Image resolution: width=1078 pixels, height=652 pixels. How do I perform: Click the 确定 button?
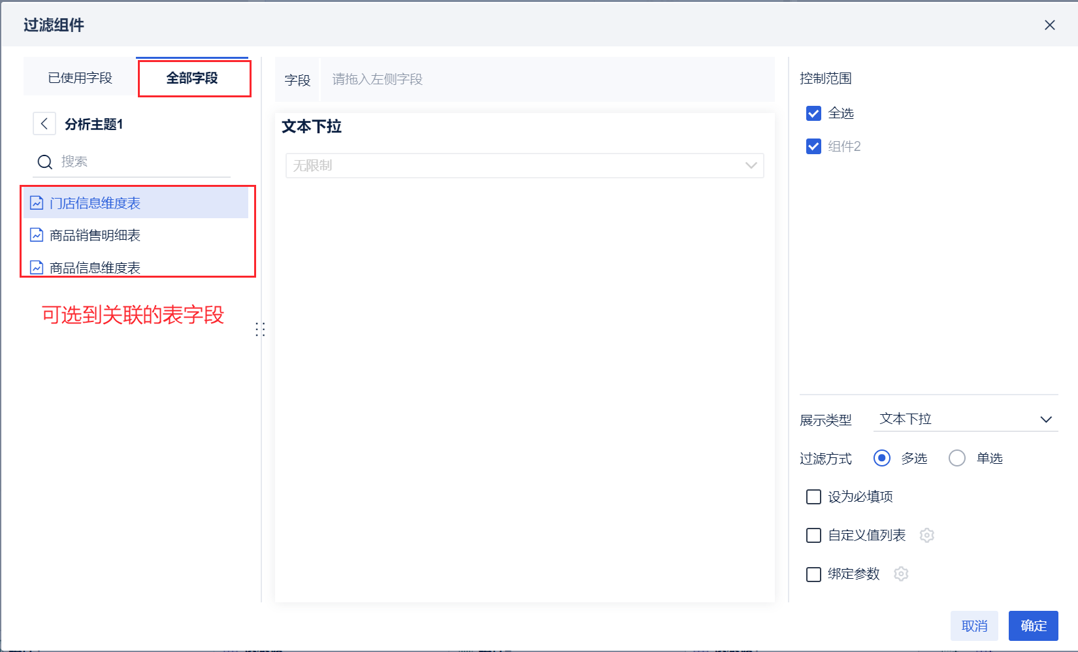click(1034, 626)
